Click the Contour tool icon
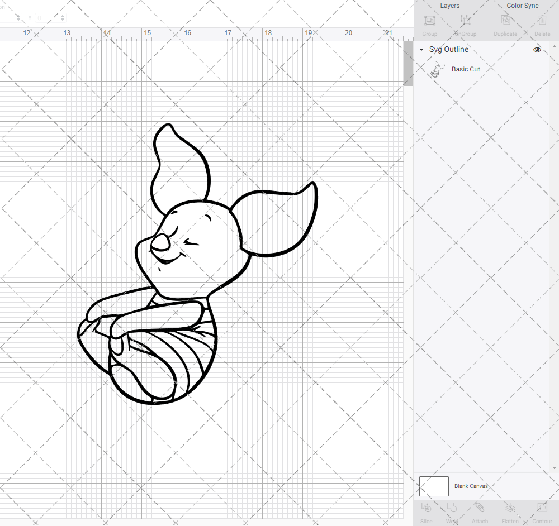This screenshot has width=559, height=526. [x=542, y=507]
